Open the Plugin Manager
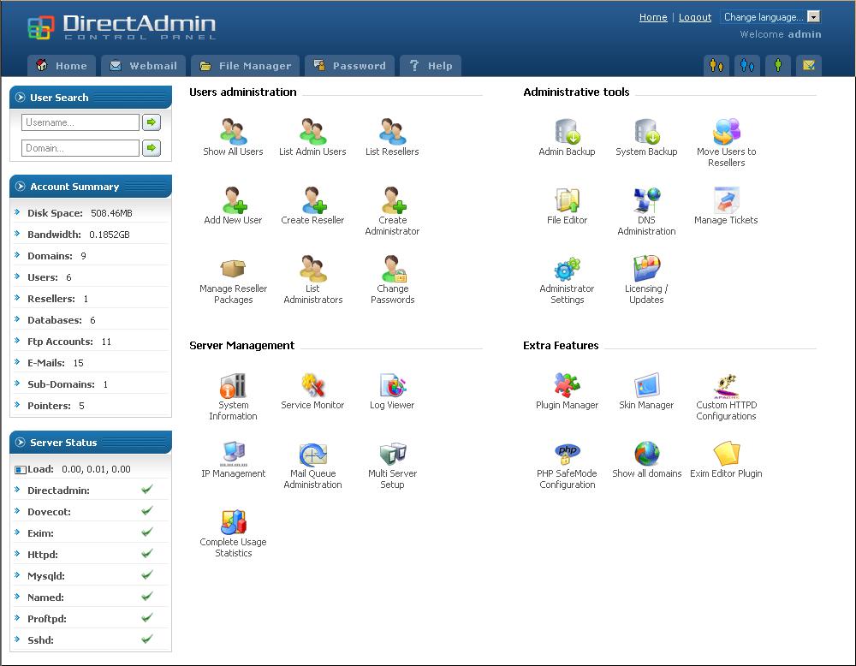Image resolution: width=856 pixels, height=666 pixels. click(567, 386)
